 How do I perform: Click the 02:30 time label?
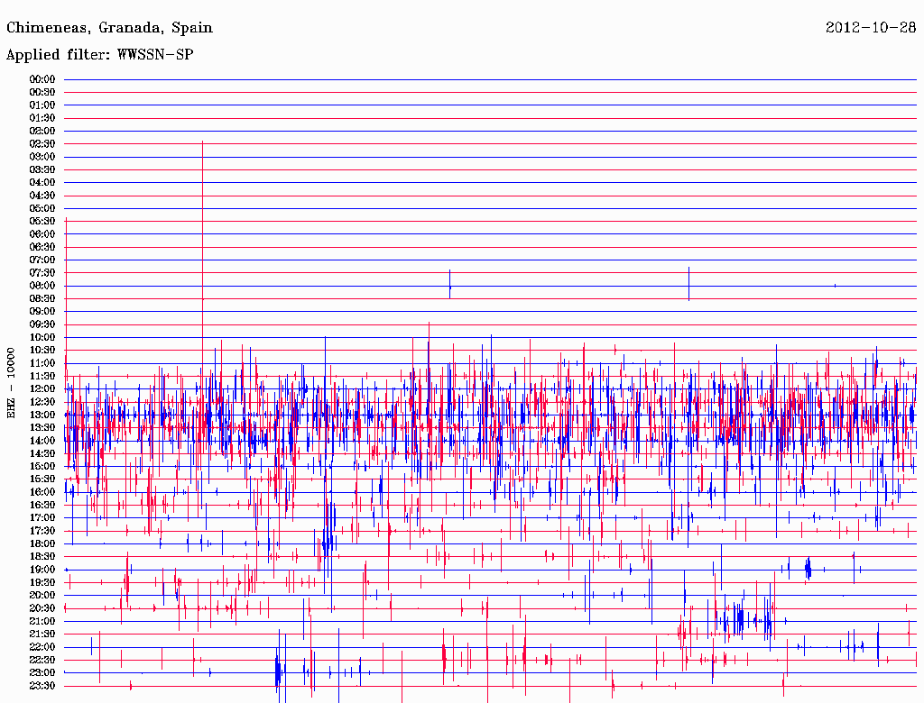[42, 143]
